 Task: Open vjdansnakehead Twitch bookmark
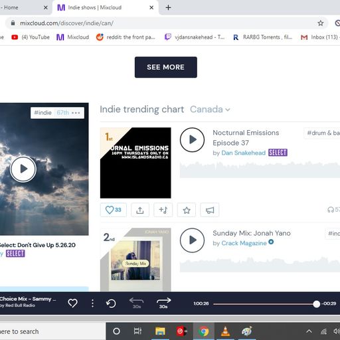[195, 37]
